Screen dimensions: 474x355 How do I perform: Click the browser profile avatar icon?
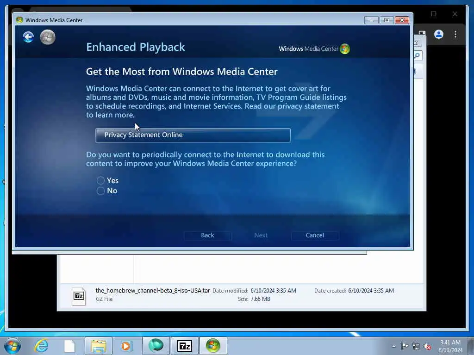tap(439, 34)
